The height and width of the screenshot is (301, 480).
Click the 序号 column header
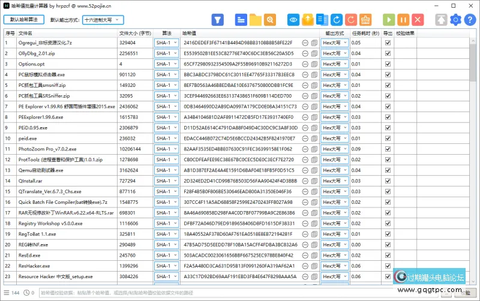click(x=10, y=33)
